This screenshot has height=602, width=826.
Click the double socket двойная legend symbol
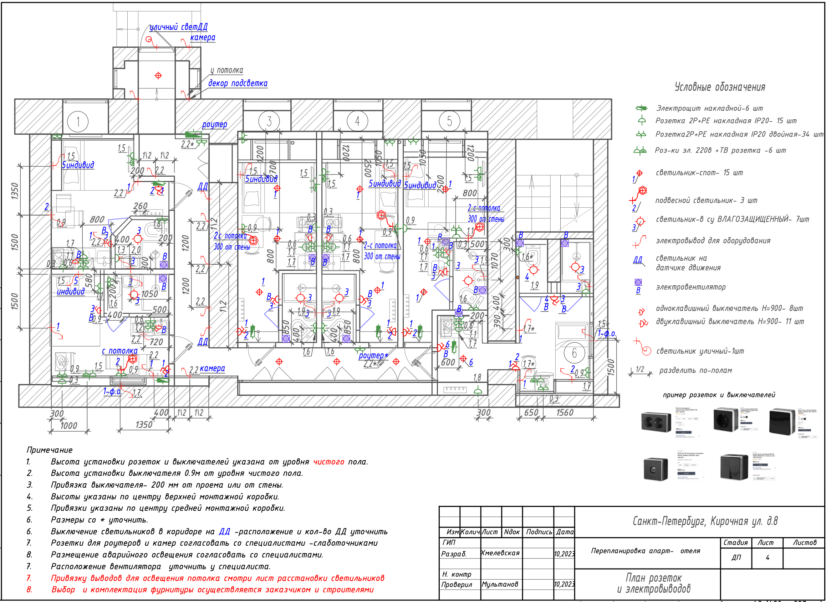click(641, 134)
